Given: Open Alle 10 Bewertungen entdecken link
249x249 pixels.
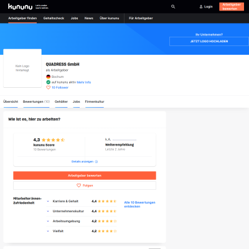Looking at the screenshot, I should 139,204.
